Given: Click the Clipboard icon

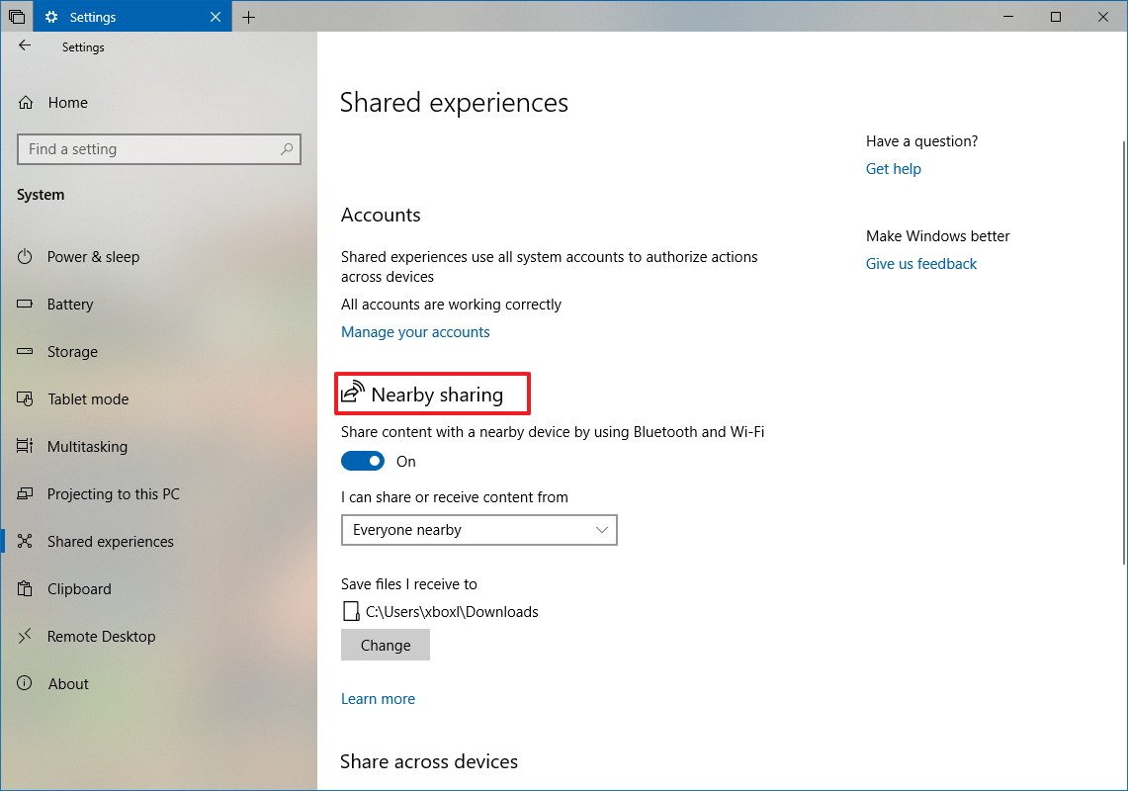Looking at the screenshot, I should (25, 588).
